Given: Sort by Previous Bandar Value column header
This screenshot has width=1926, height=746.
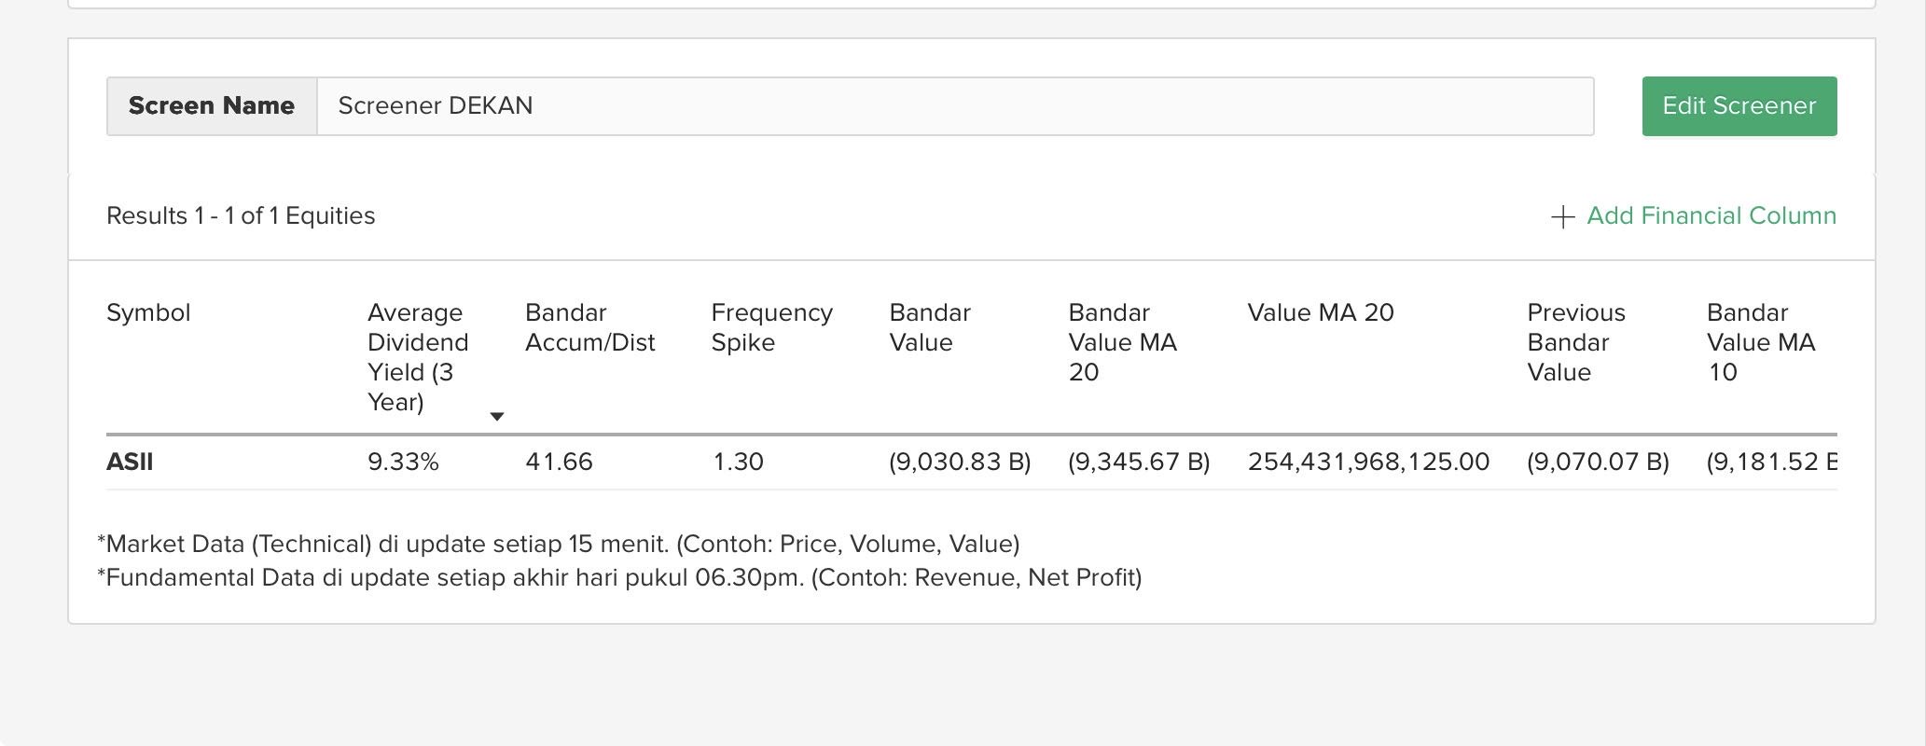Looking at the screenshot, I should [1575, 342].
